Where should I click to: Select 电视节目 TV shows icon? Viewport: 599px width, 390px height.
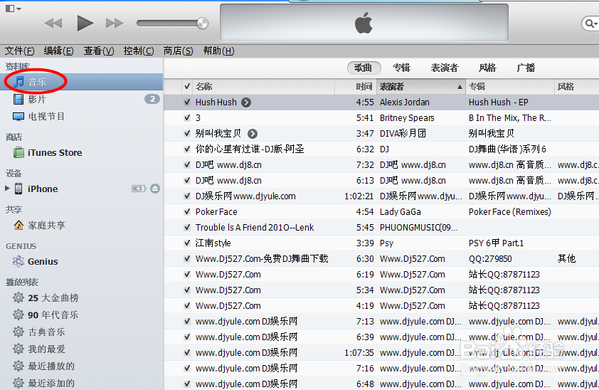[x=18, y=117]
